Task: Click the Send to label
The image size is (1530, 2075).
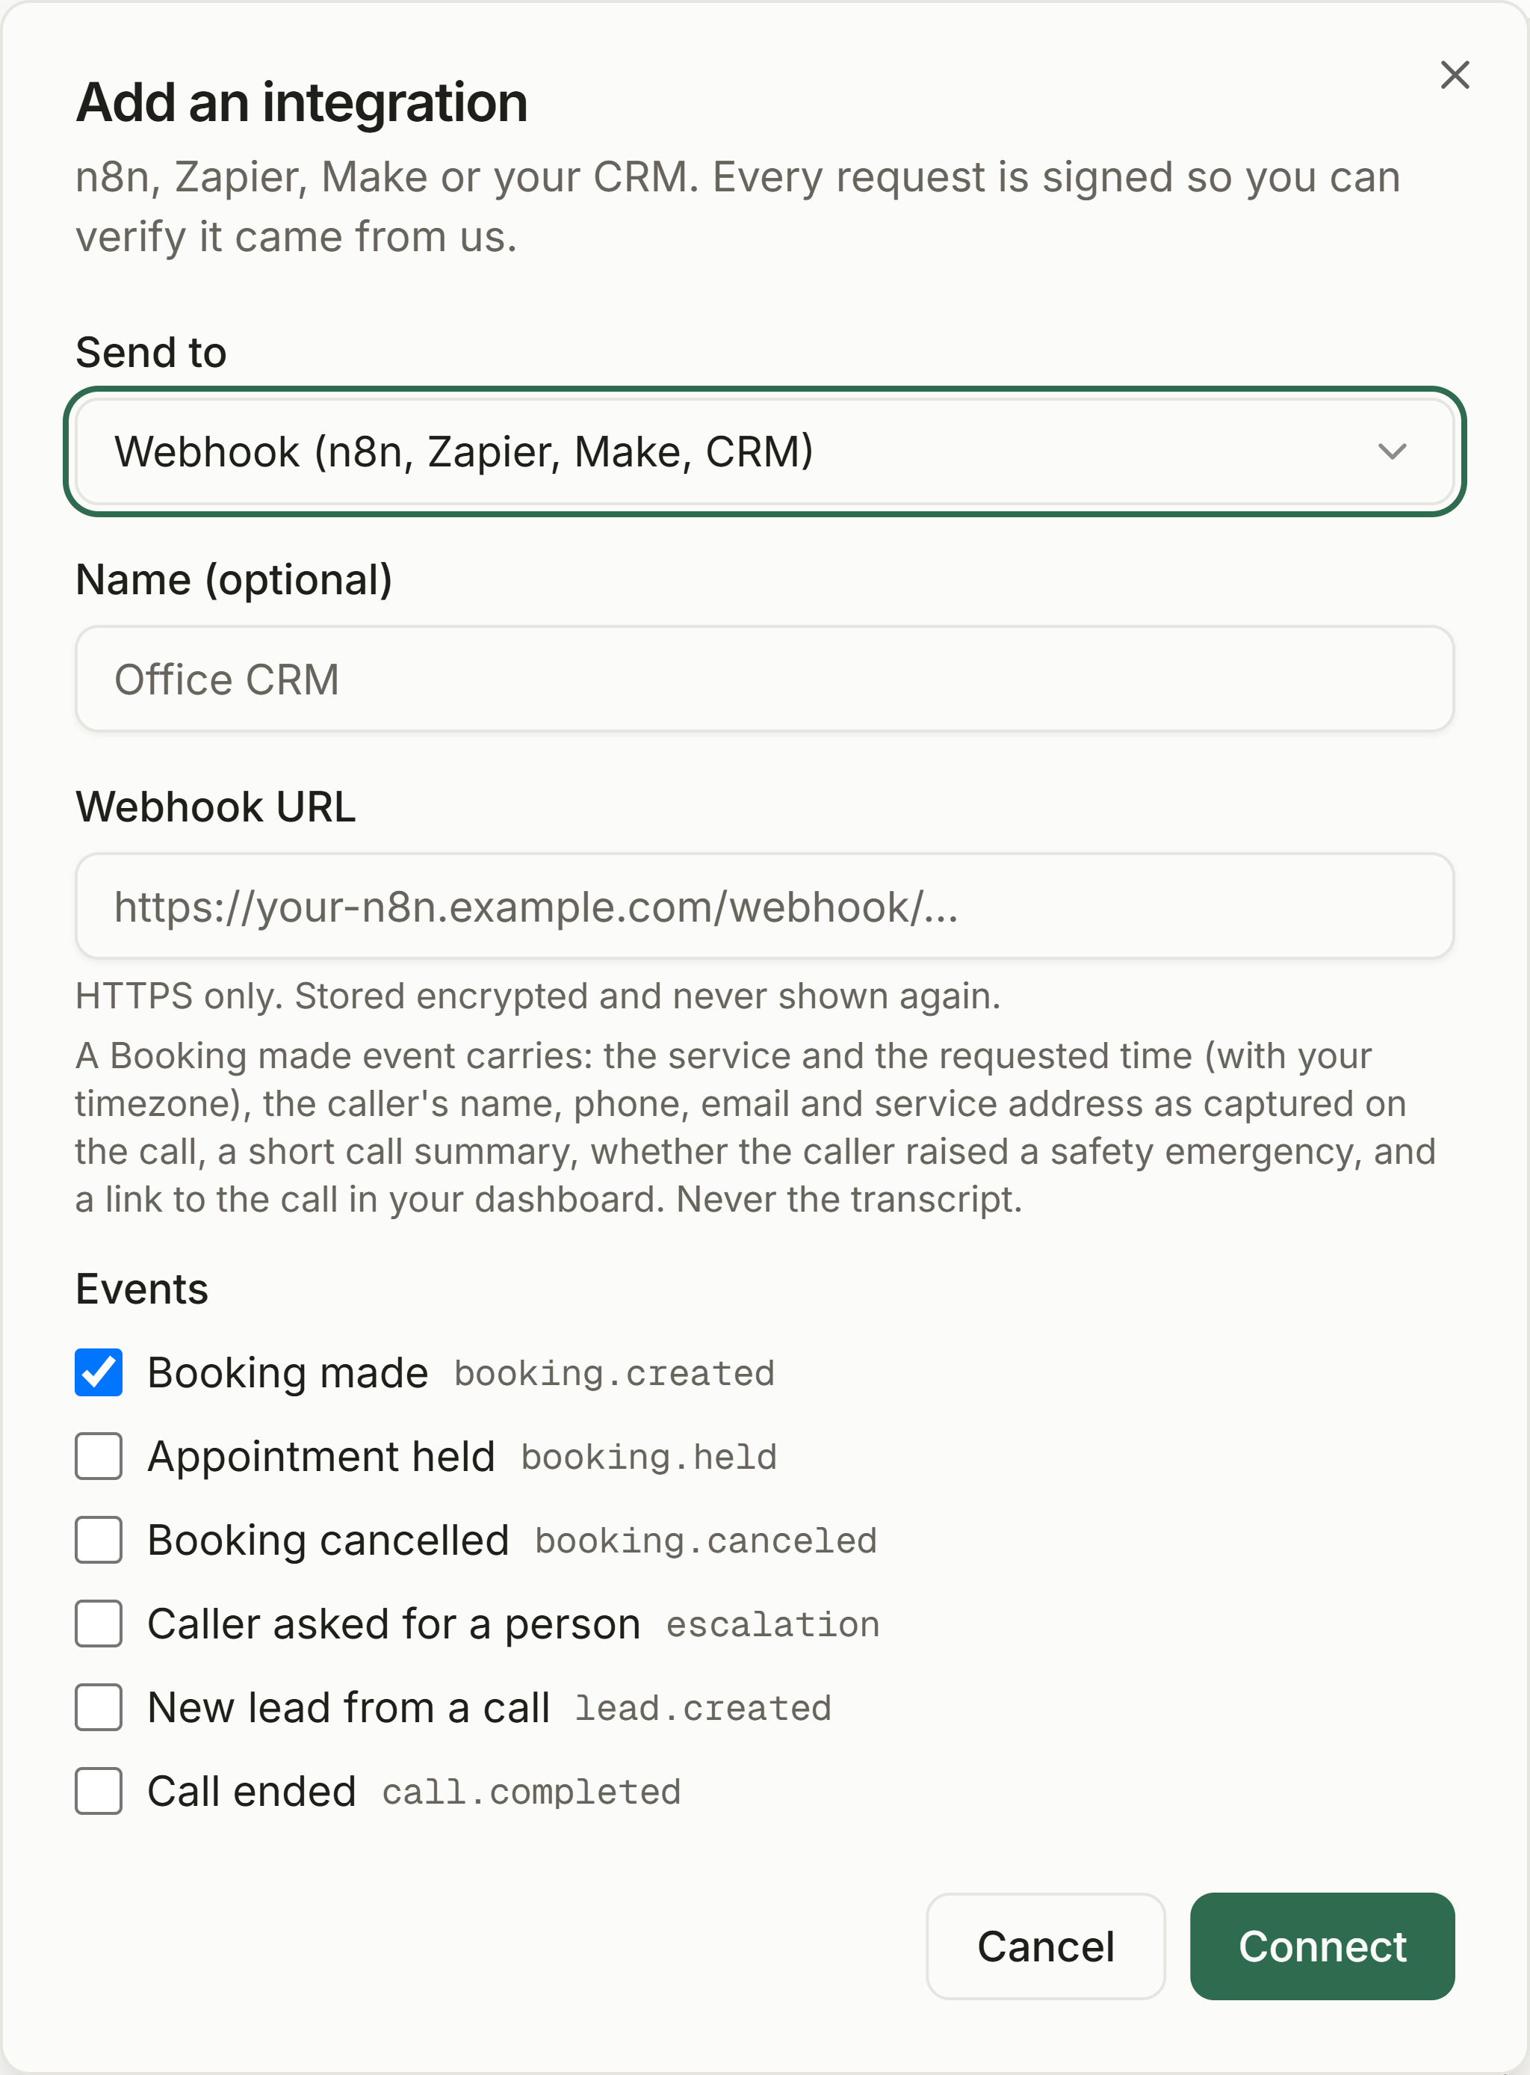Action: (151, 352)
